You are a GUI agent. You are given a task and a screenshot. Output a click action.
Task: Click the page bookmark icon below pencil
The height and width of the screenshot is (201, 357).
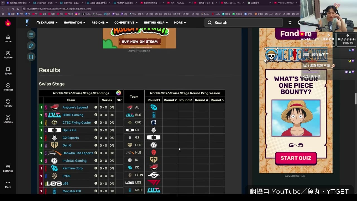[x=31, y=57]
